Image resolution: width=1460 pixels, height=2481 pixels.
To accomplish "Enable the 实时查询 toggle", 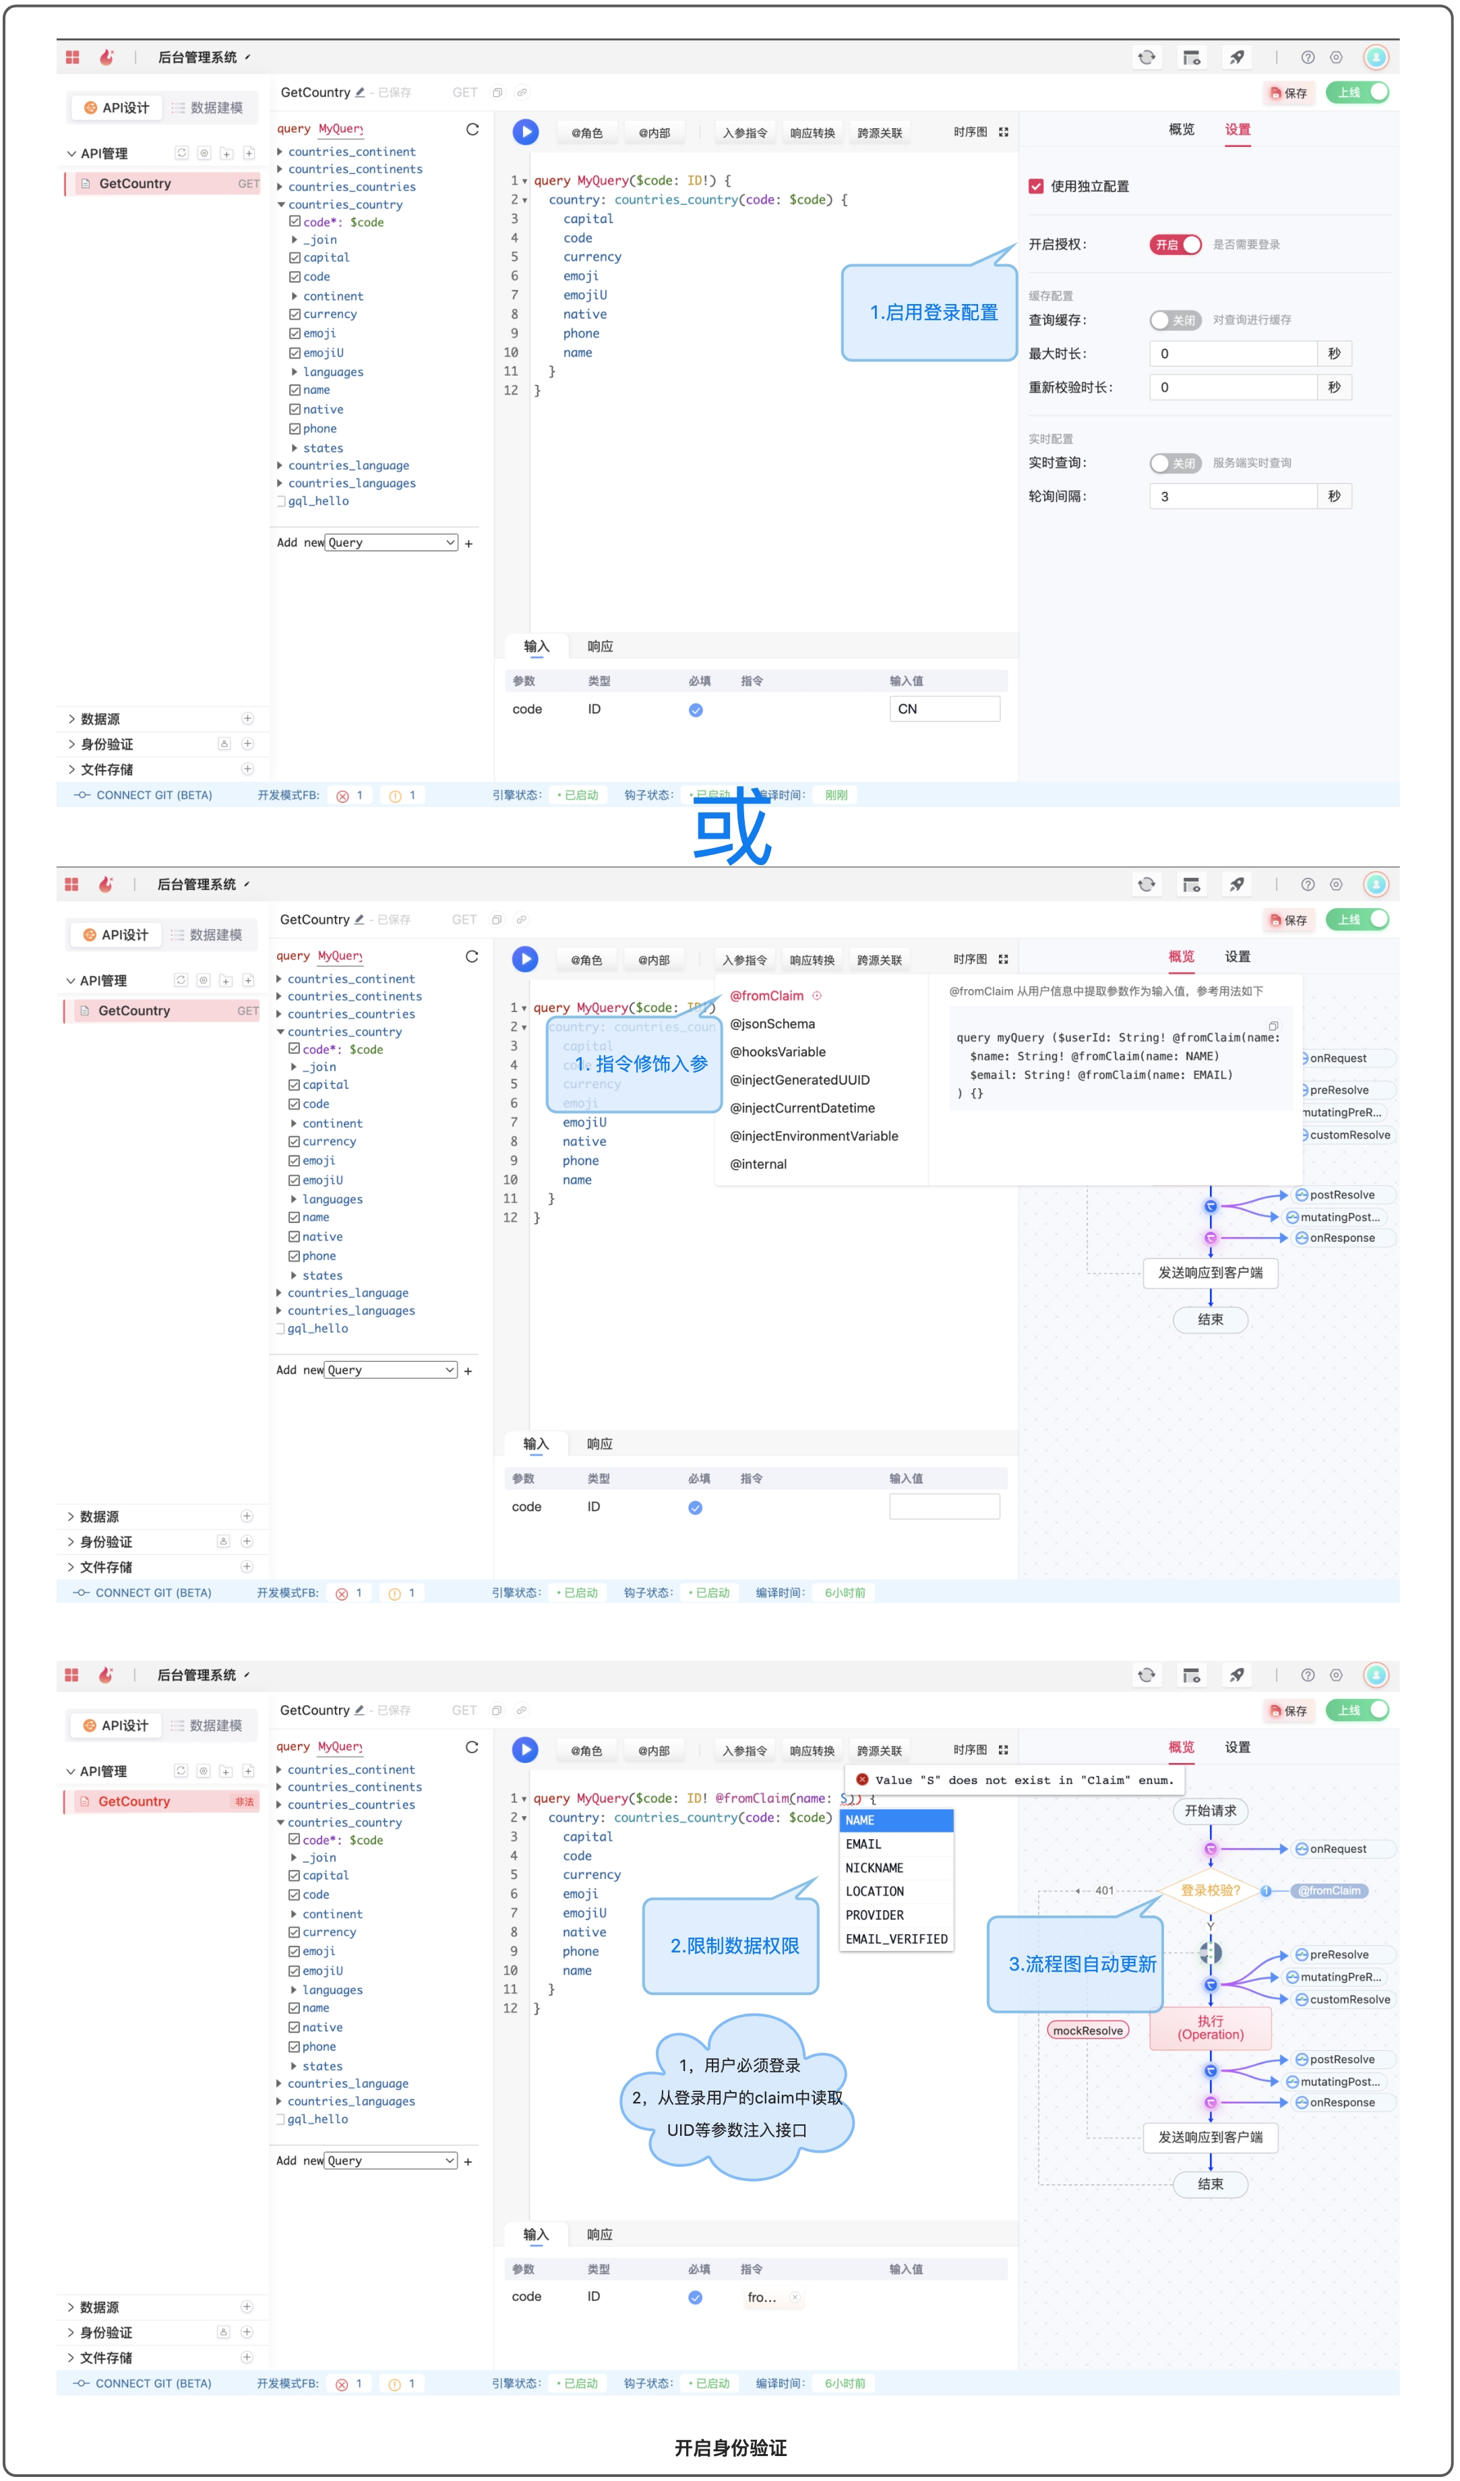I will point(1174,462).
